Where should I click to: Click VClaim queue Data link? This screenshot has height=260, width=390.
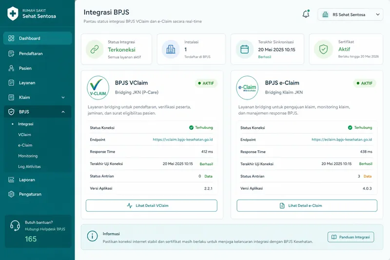point(209,176)
